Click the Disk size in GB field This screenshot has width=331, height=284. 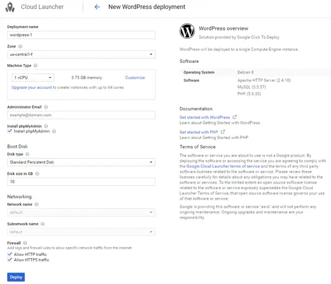point(81,181)
